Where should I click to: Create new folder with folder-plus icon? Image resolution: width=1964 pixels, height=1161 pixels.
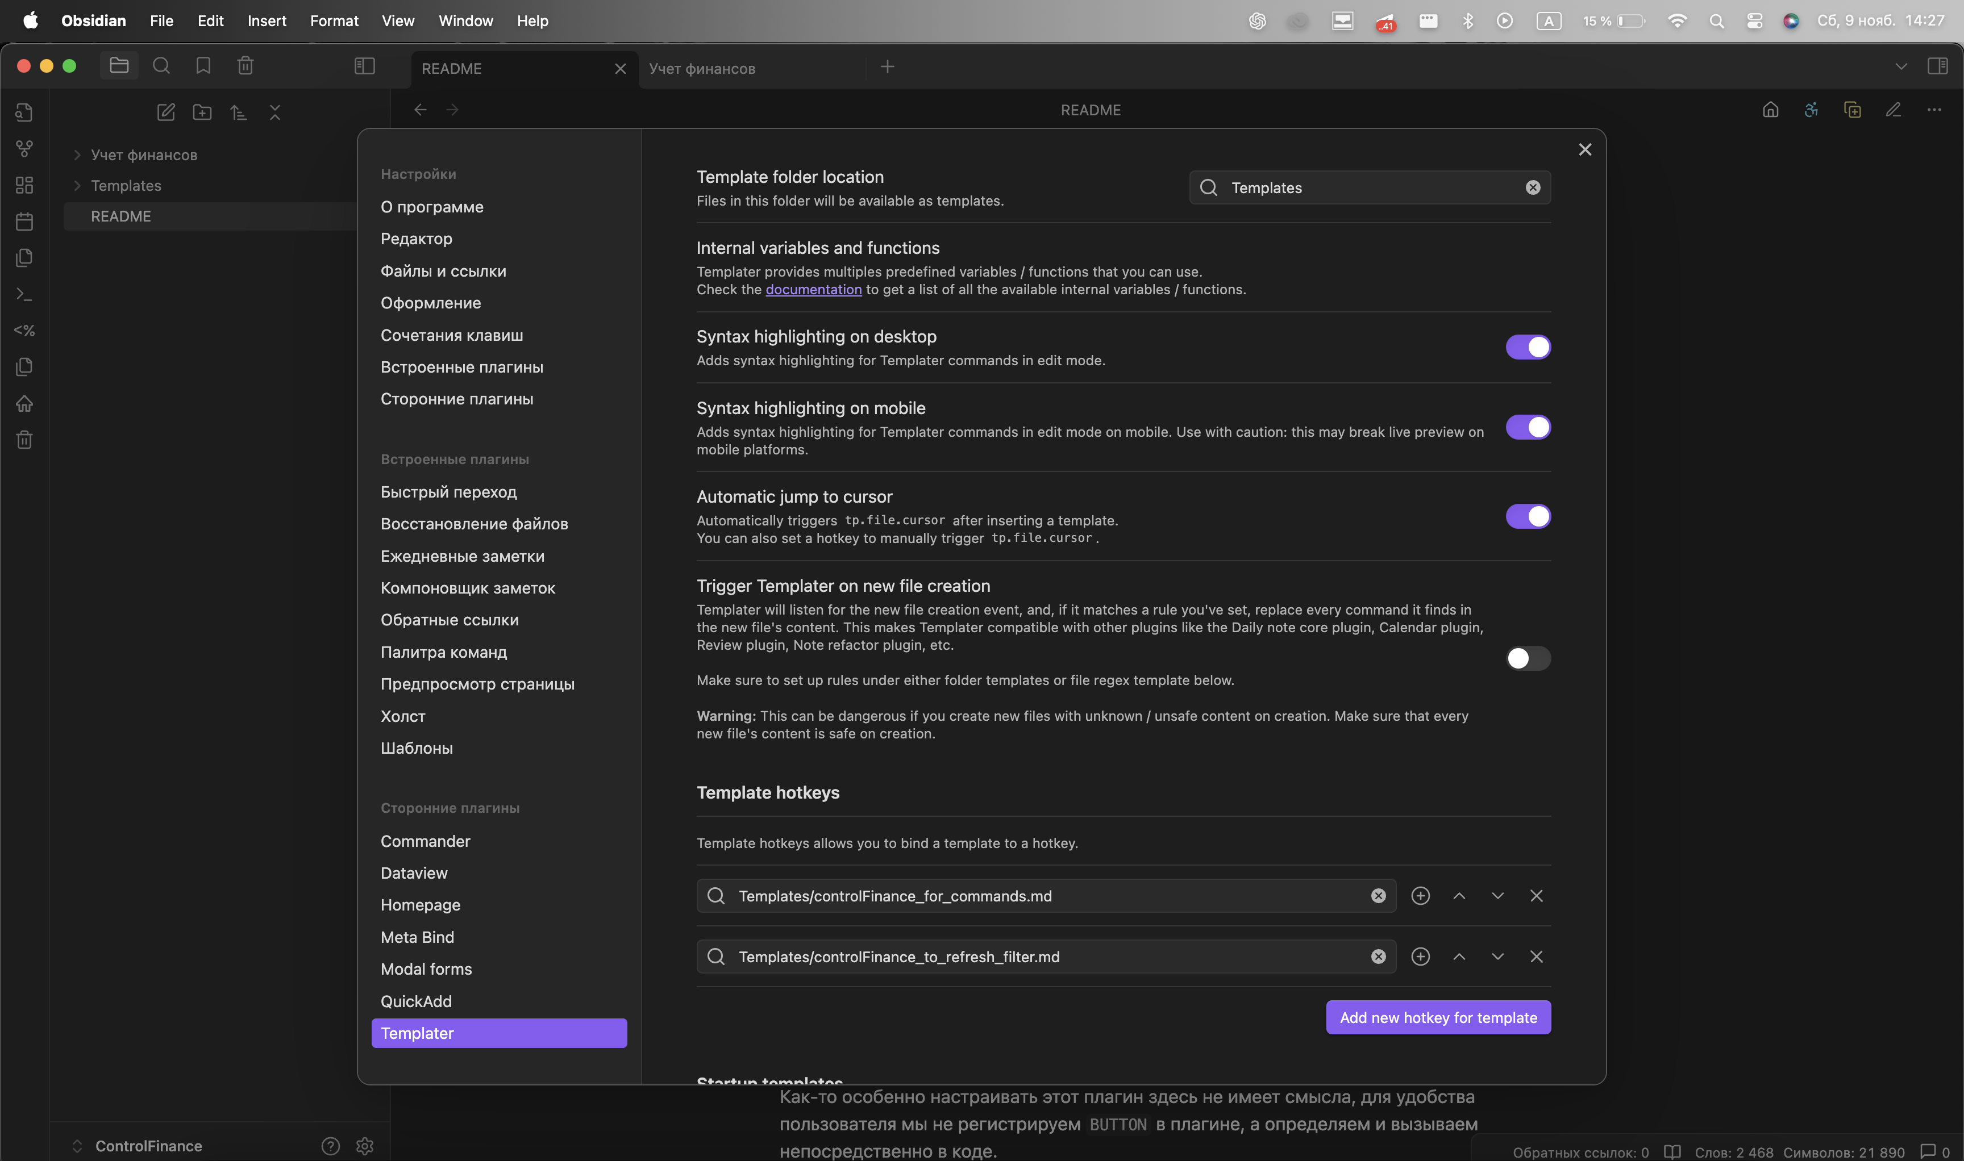(x=202, y=112)
